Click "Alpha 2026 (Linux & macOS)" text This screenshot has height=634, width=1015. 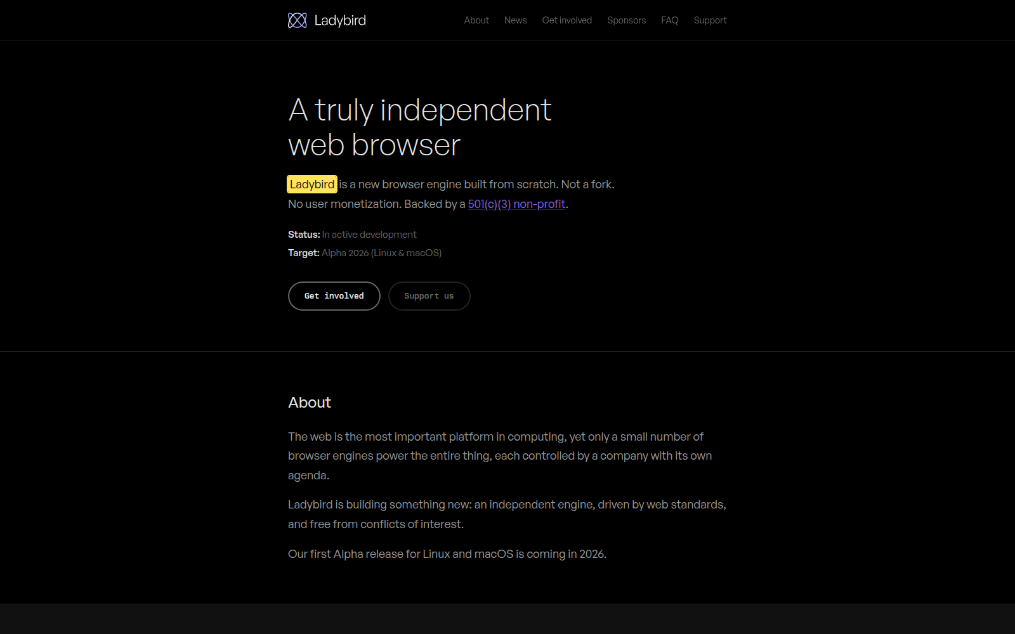tap(381, 253)
